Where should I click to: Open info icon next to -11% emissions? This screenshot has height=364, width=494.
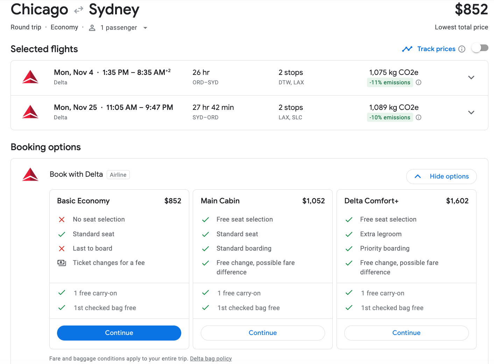point(418,83)
